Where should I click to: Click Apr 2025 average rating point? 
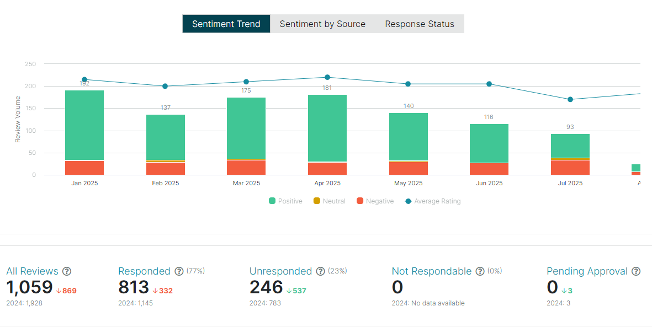[327, 77]
